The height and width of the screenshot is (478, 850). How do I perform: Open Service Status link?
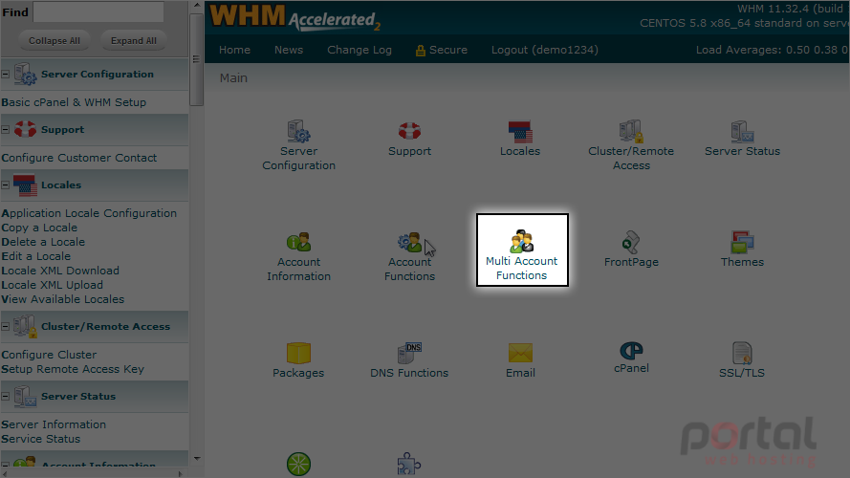pos(41,439)
